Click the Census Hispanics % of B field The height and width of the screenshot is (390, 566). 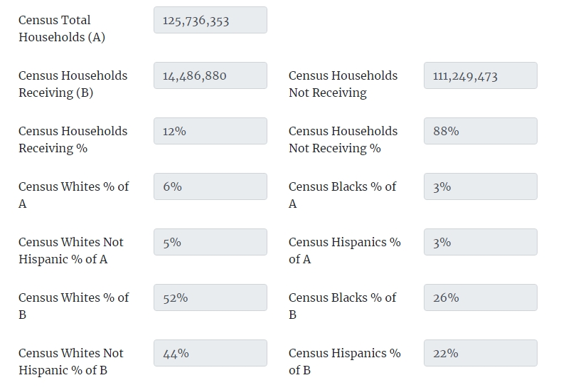(x=480, y=353)
